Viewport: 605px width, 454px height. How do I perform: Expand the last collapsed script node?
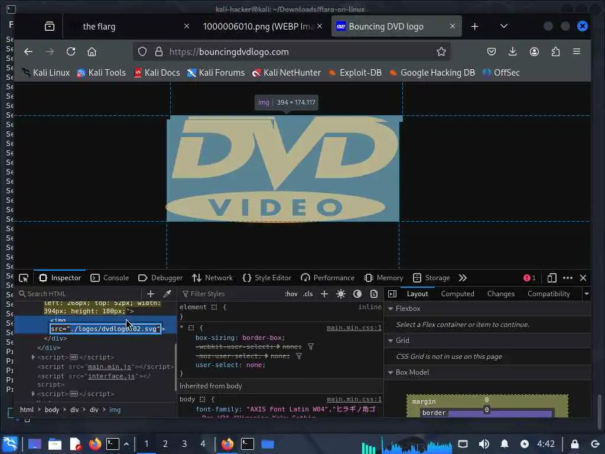pyautogui.click(x=33, y=394)
